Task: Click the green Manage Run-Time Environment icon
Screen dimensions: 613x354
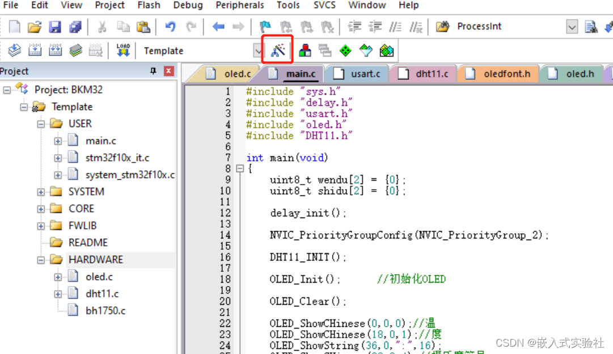Action: [x=345, y=50]
